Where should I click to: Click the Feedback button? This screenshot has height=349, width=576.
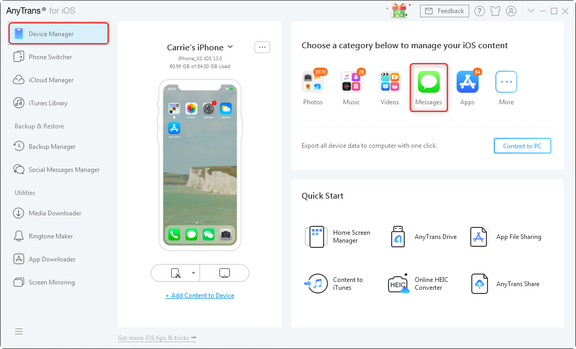coord(445,11)
